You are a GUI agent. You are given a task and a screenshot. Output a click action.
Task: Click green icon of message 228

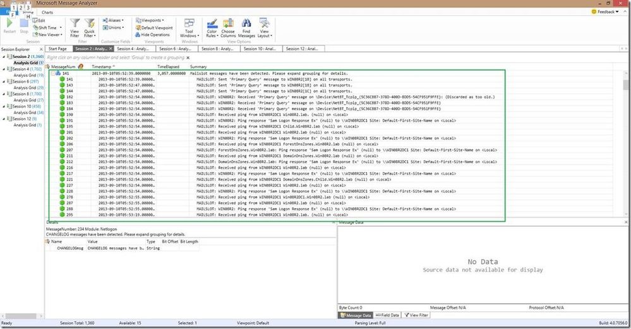pyautogui.click(x=62, y=191)
